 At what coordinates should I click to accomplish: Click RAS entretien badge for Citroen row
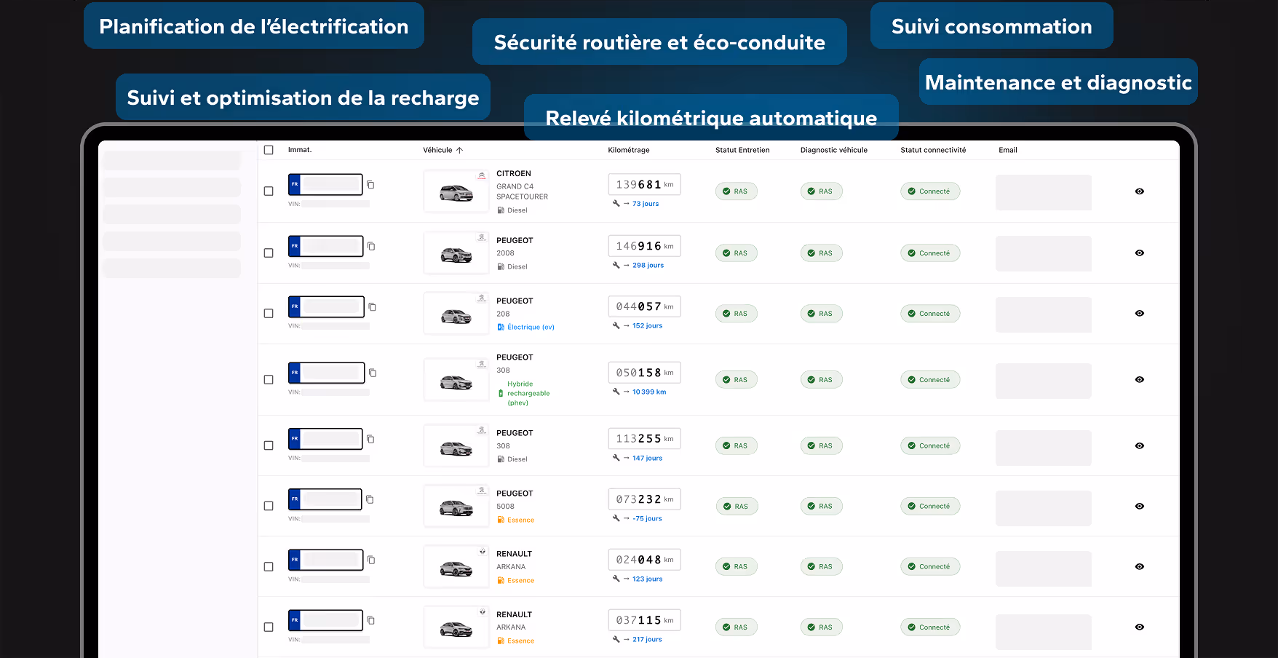[x=737, y=191]
